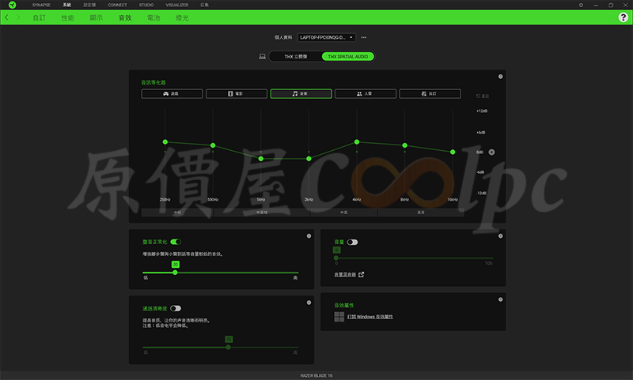Toggle the 音量 switch
This screenshot has height=380, width=633.
click(352, 243)
